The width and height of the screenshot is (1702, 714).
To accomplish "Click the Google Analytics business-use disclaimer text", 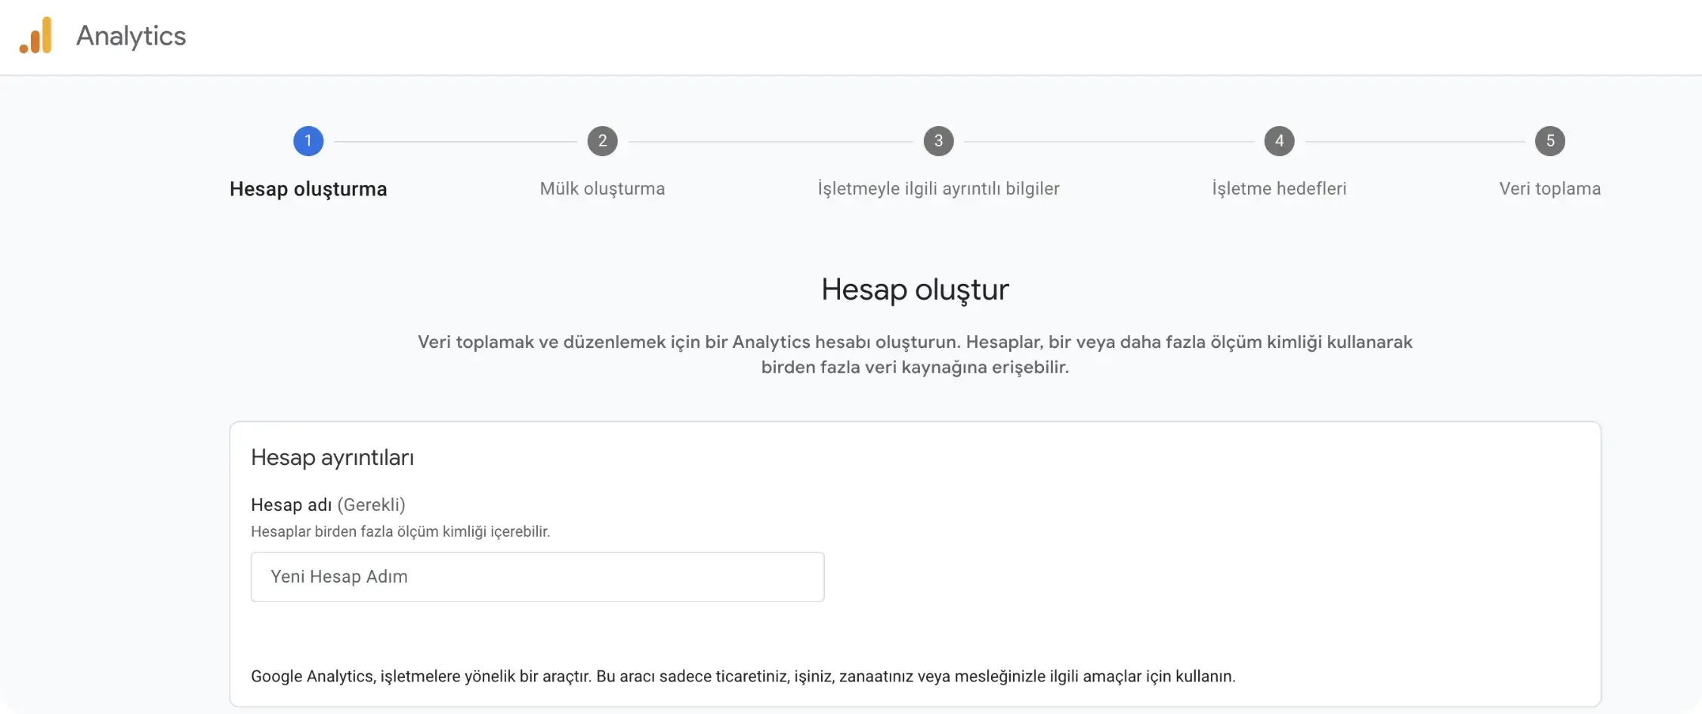I will (743, 676).
